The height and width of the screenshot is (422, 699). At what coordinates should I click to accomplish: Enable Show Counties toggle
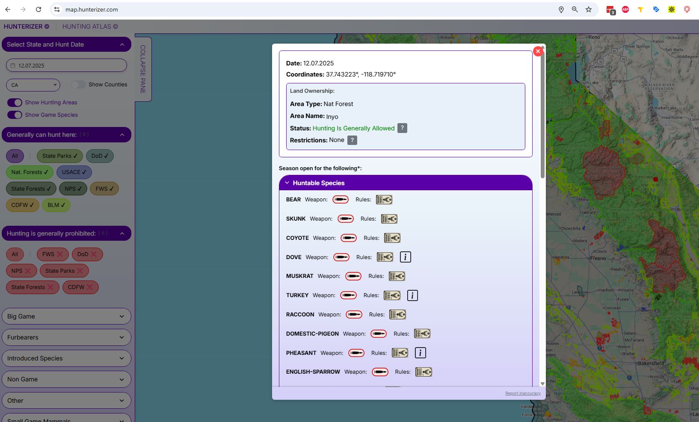tap(78, 84)
